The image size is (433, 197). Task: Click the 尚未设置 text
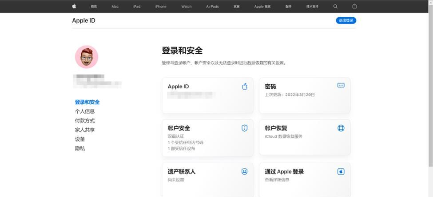(175, 180)
